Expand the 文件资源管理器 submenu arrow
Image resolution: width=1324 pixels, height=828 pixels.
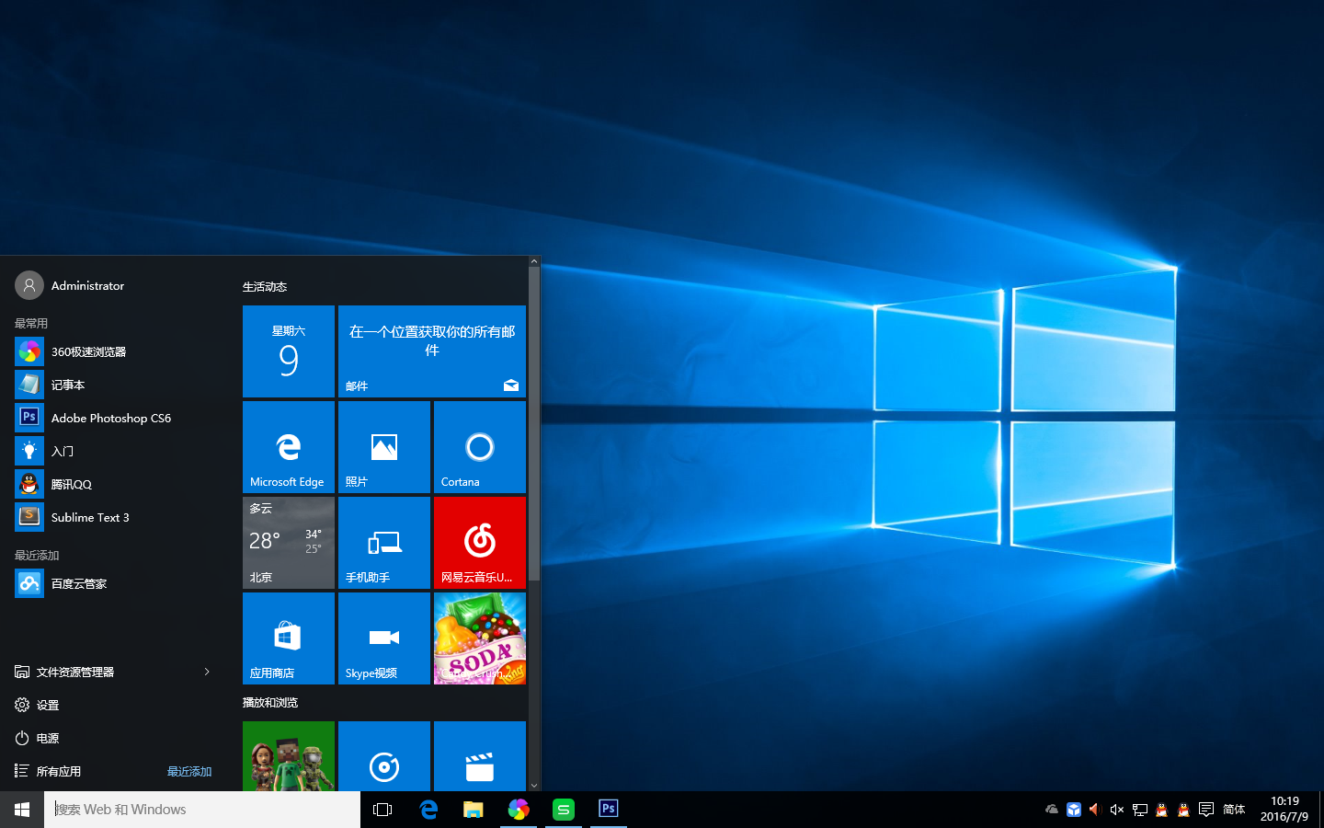[x=206, y=672]
